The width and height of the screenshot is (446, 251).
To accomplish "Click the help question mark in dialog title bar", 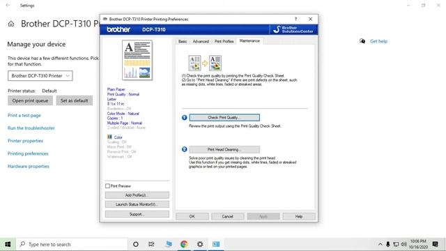I will coord(295,19).
